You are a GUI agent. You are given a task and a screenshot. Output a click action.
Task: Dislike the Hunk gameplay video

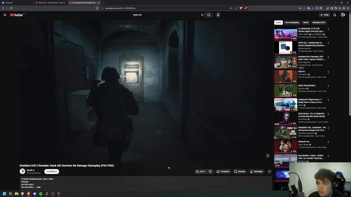coord(210,172)
